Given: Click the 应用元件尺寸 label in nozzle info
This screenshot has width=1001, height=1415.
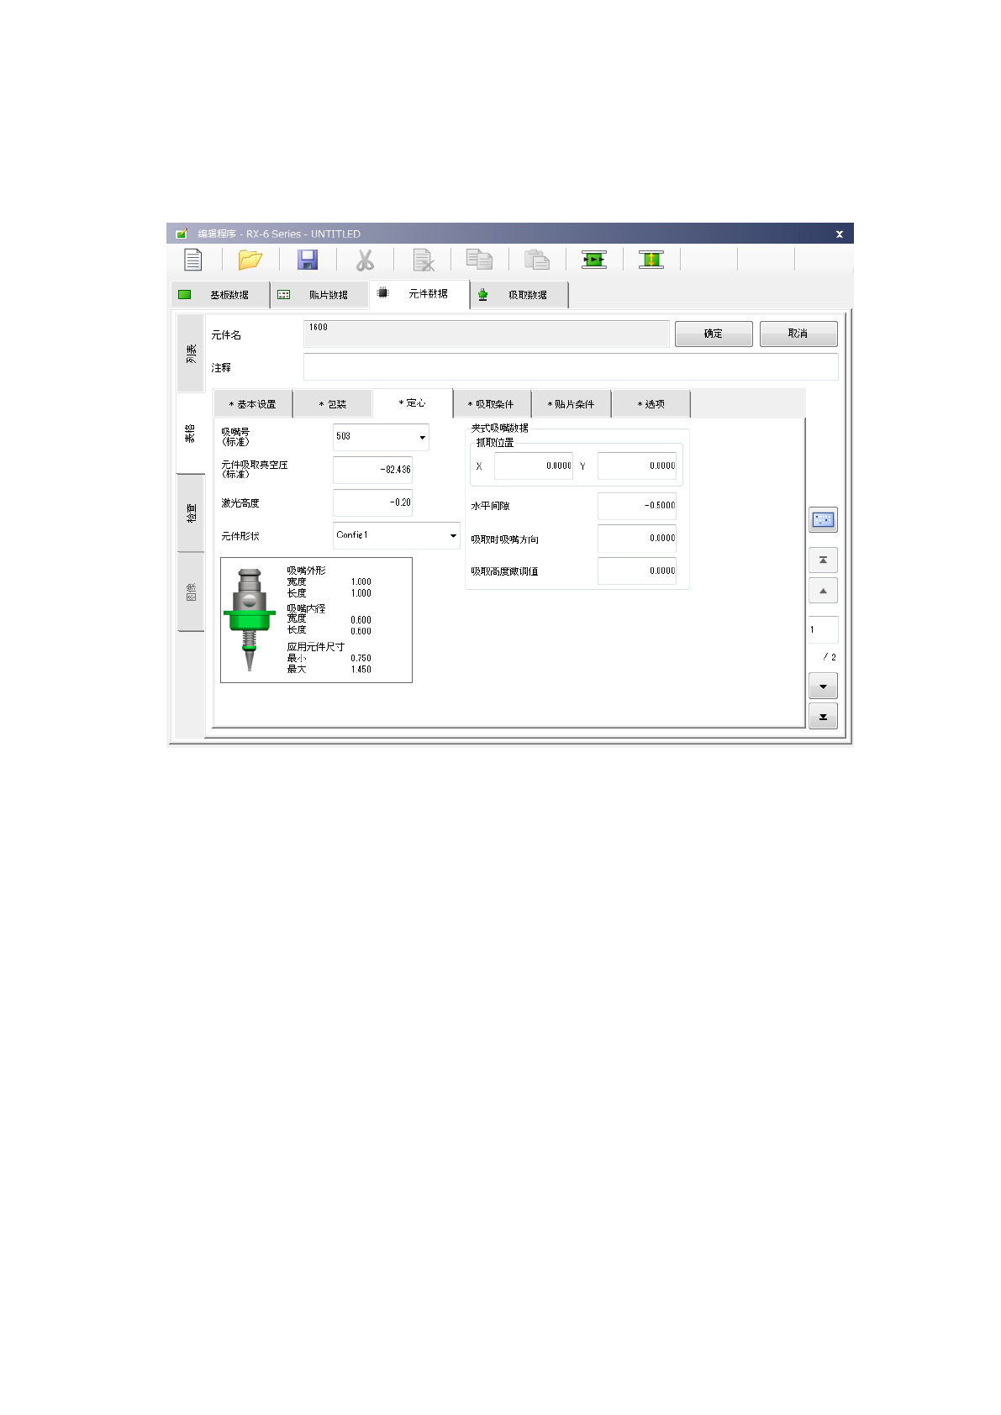Looking at the screenshot, I should coord(316,647).
